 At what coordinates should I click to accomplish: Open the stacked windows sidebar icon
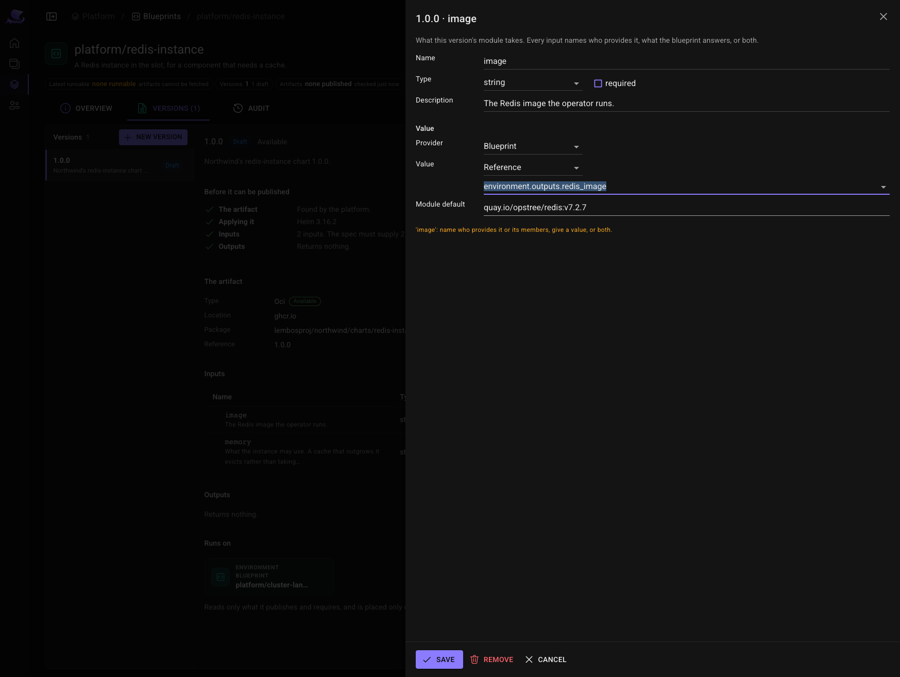click(x=14, y=64)
